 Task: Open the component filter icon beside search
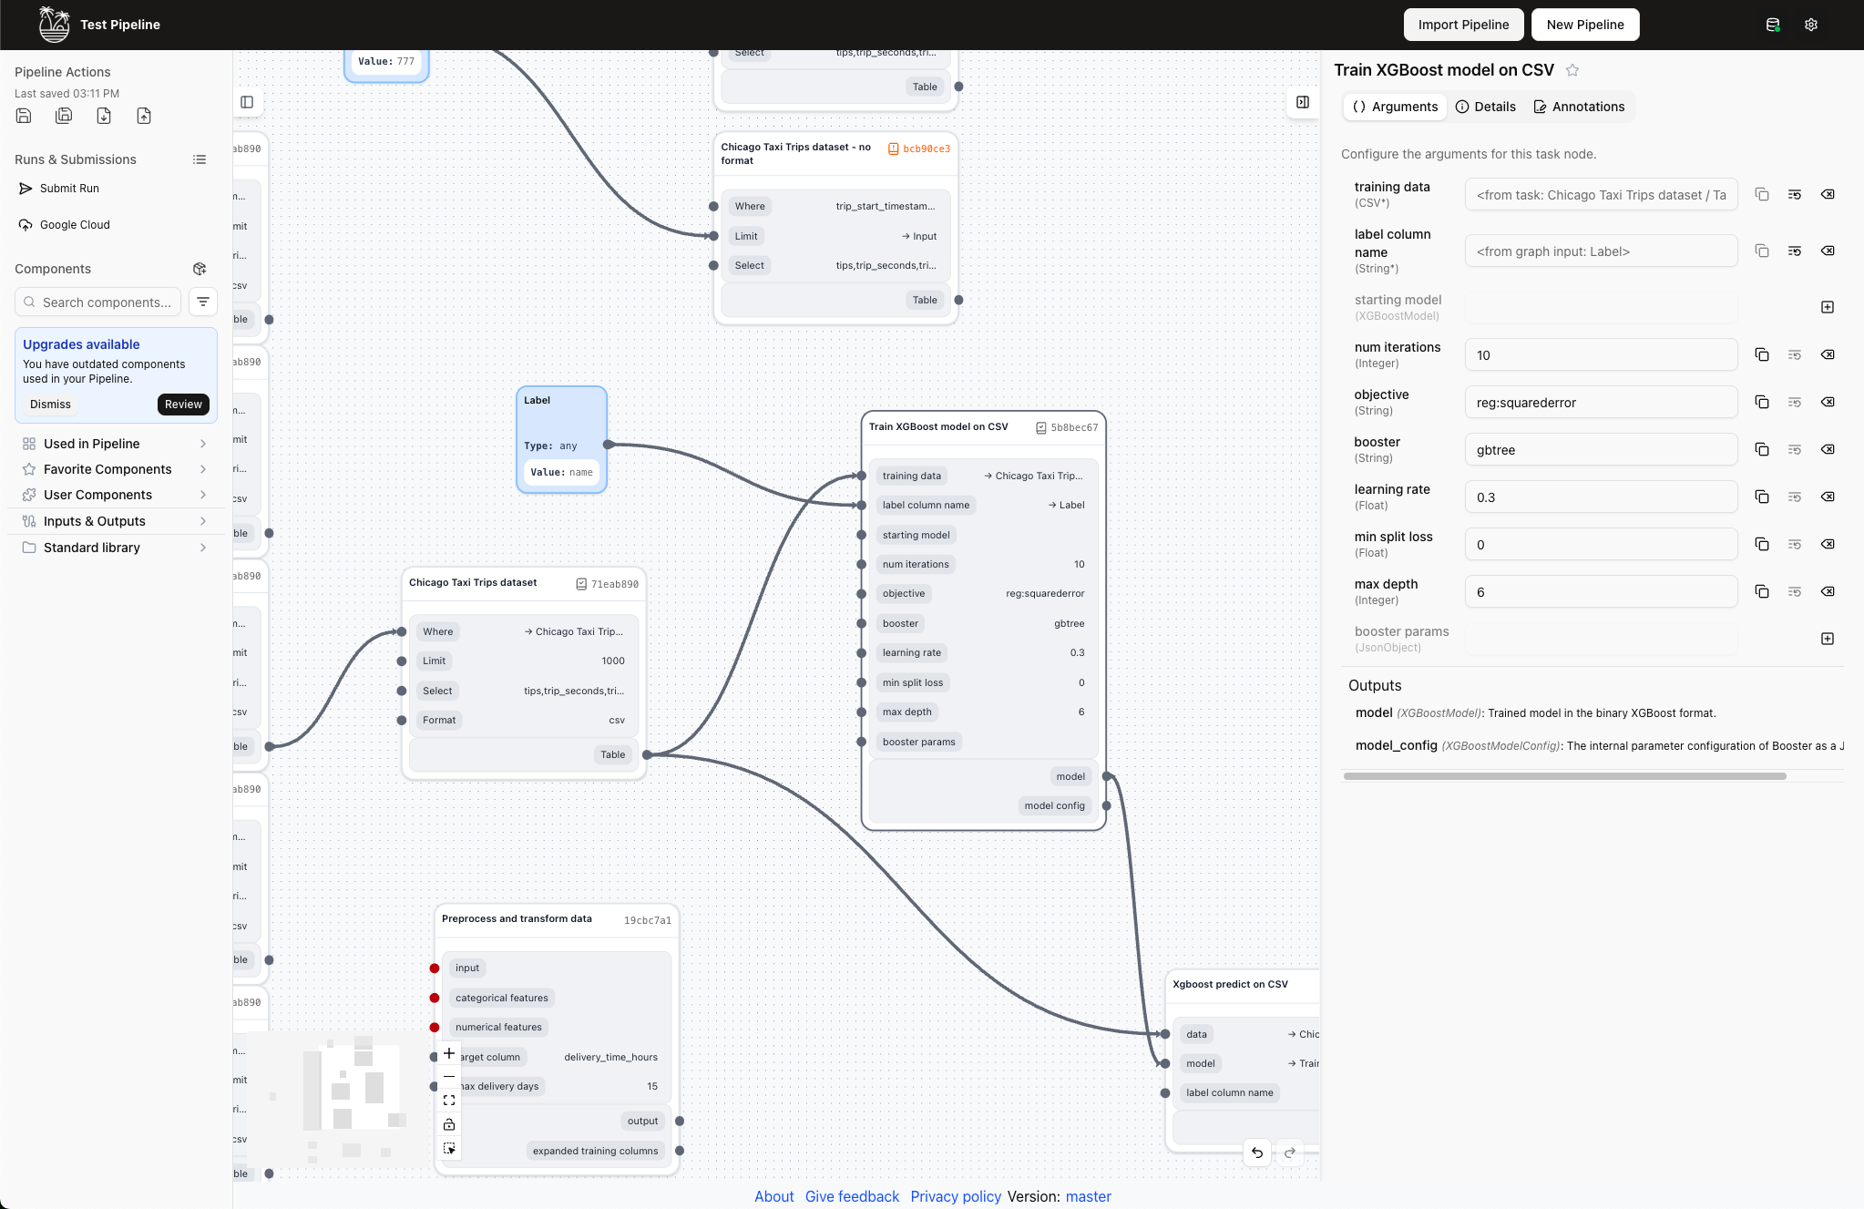(x=202, y=302)
